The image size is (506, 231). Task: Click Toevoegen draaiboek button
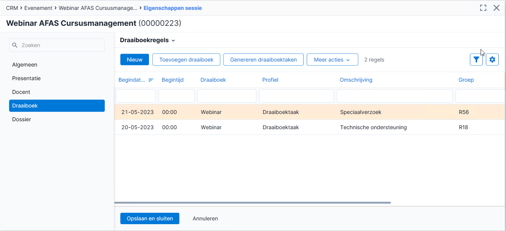tap(186, 60)
